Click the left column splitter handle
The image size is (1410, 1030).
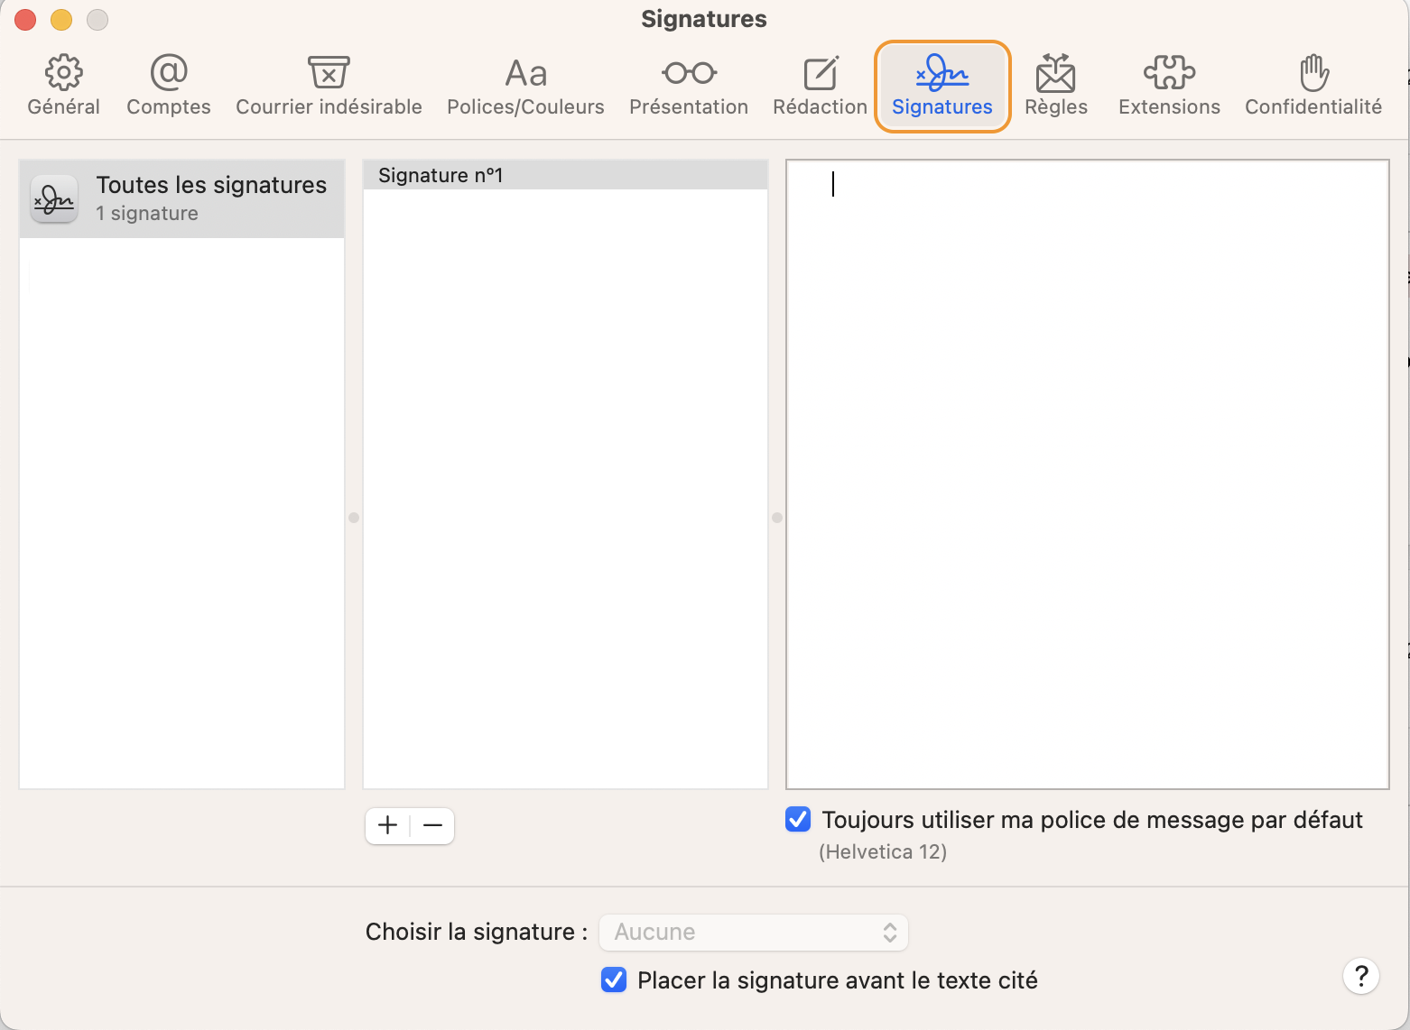pyautogui.click(x=354, y=518)
